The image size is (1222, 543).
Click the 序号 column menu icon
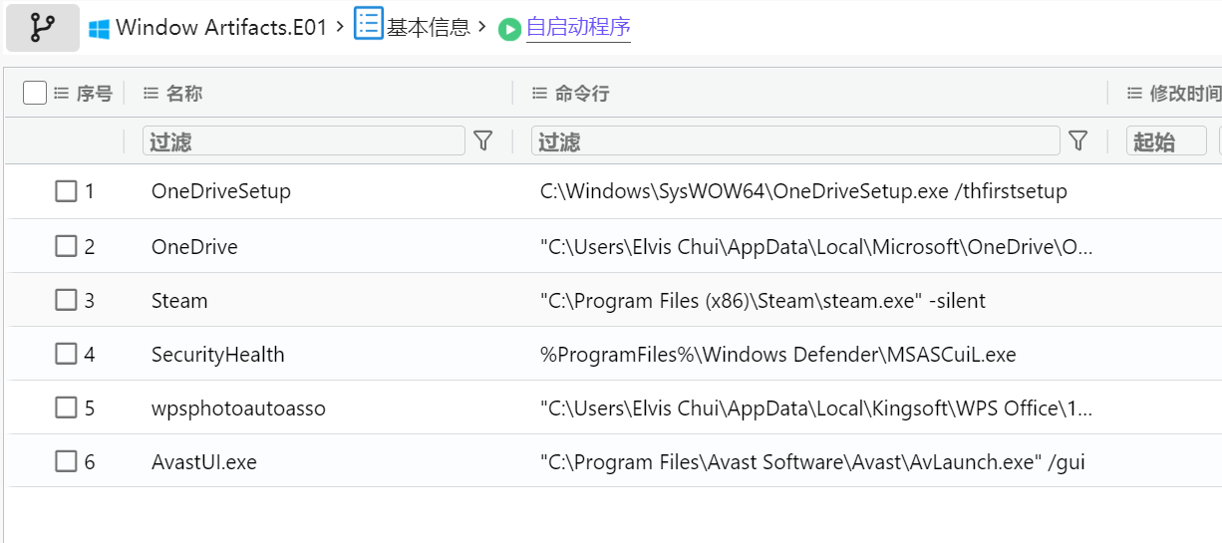pyautogui.click(x=61, y=94)
